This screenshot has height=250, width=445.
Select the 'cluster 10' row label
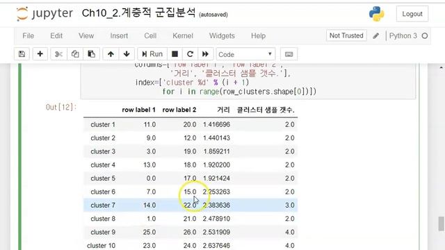(101, 245)
